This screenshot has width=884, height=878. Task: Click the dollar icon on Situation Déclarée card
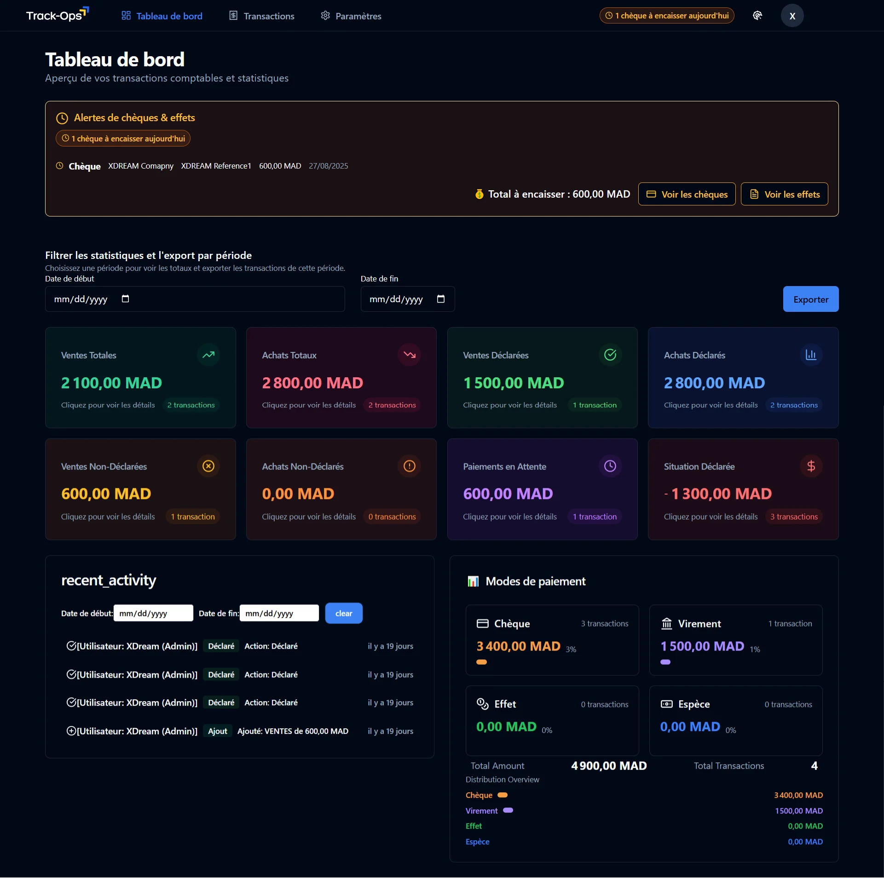[x=811, y=466]
